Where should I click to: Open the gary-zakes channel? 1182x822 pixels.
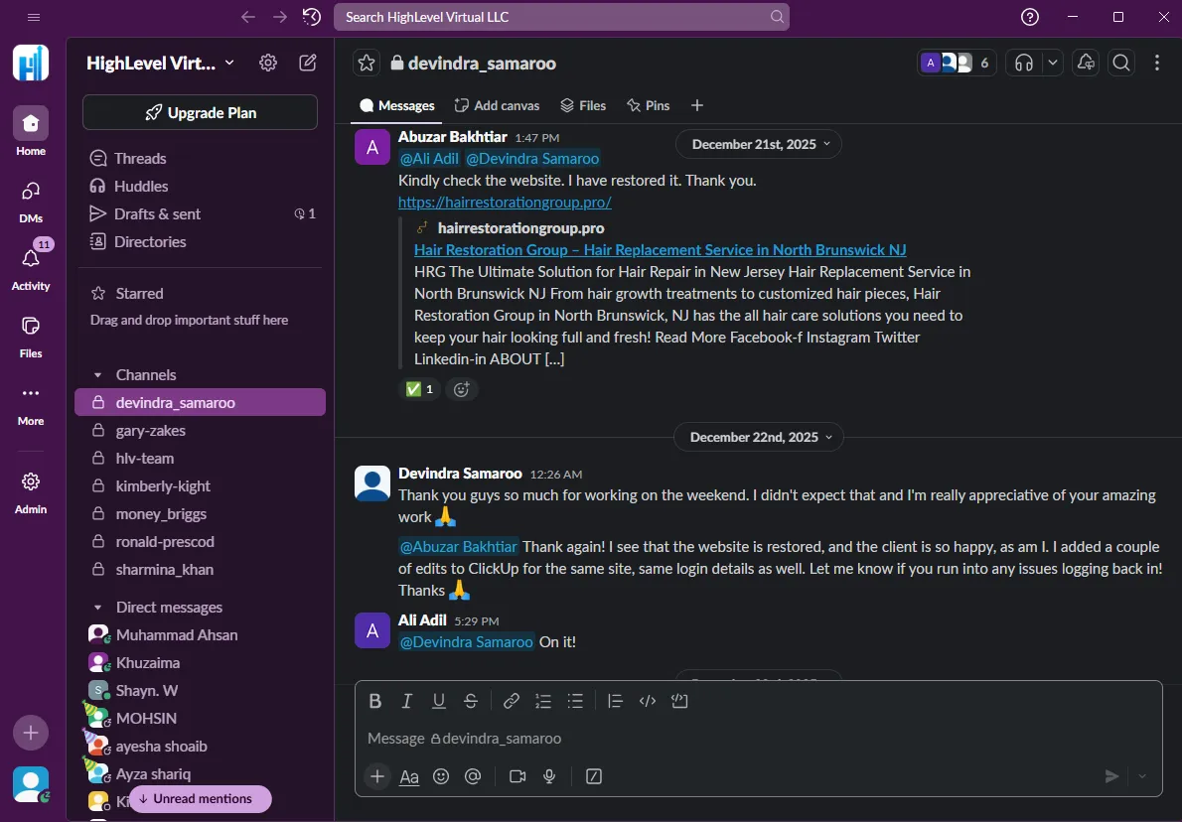coord(200,430)
